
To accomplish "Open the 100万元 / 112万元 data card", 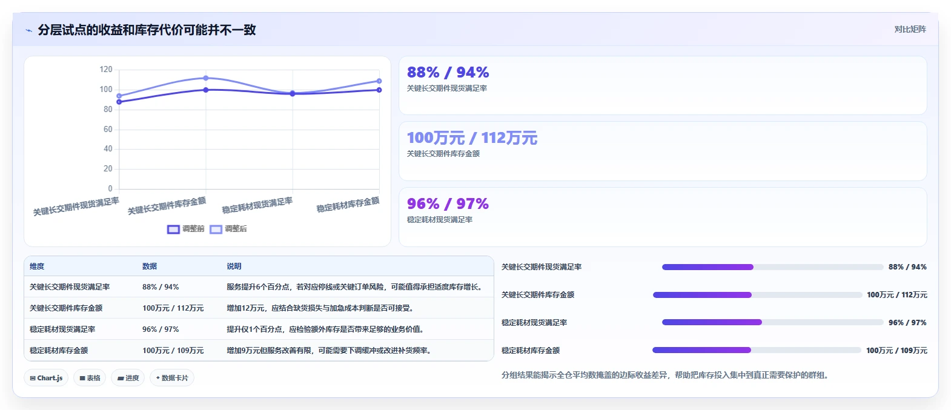I will point(663,151).
